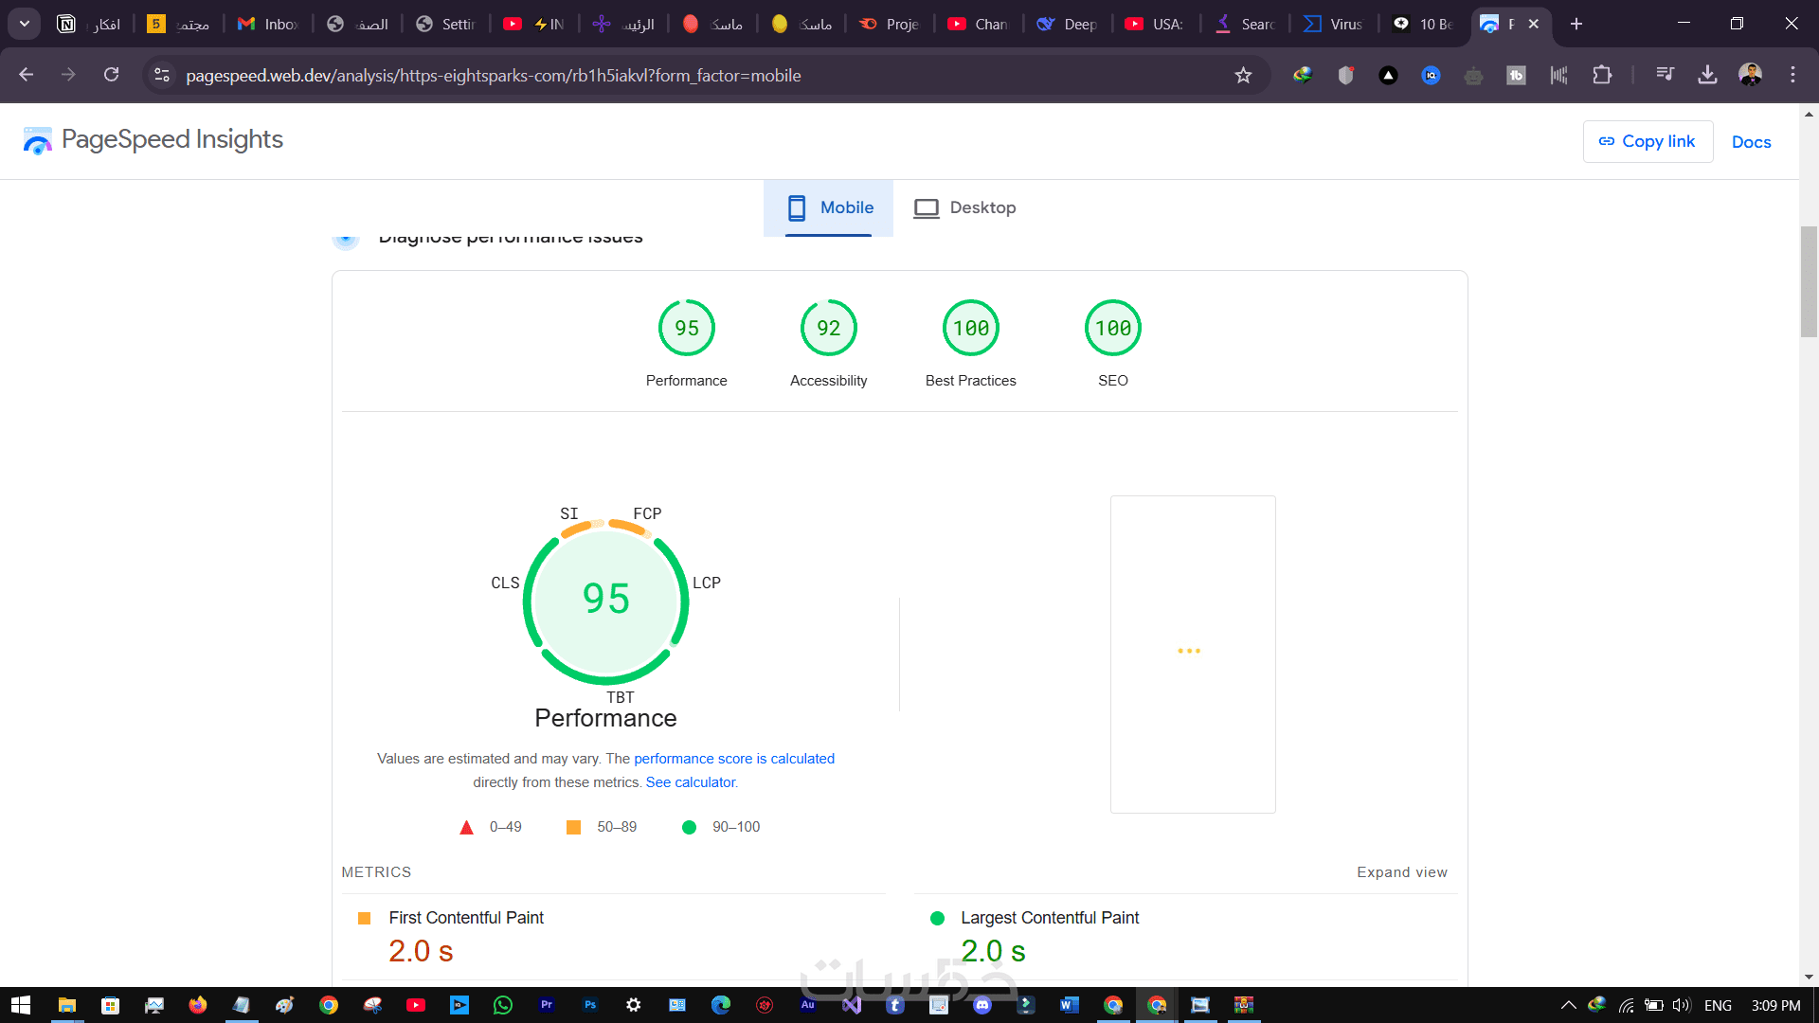Bookmark this page with the star icon
The height and width of the screenshot is (1023, 1819).
tap(1243, 76)
